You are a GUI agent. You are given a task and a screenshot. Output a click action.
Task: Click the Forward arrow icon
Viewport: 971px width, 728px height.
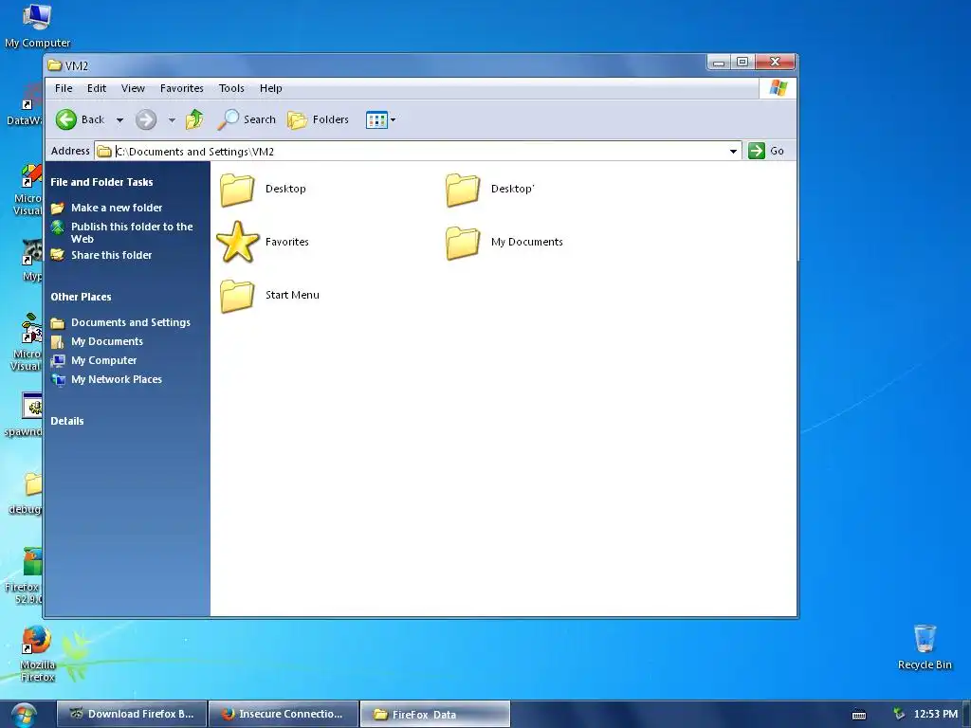tap(146, 119)
